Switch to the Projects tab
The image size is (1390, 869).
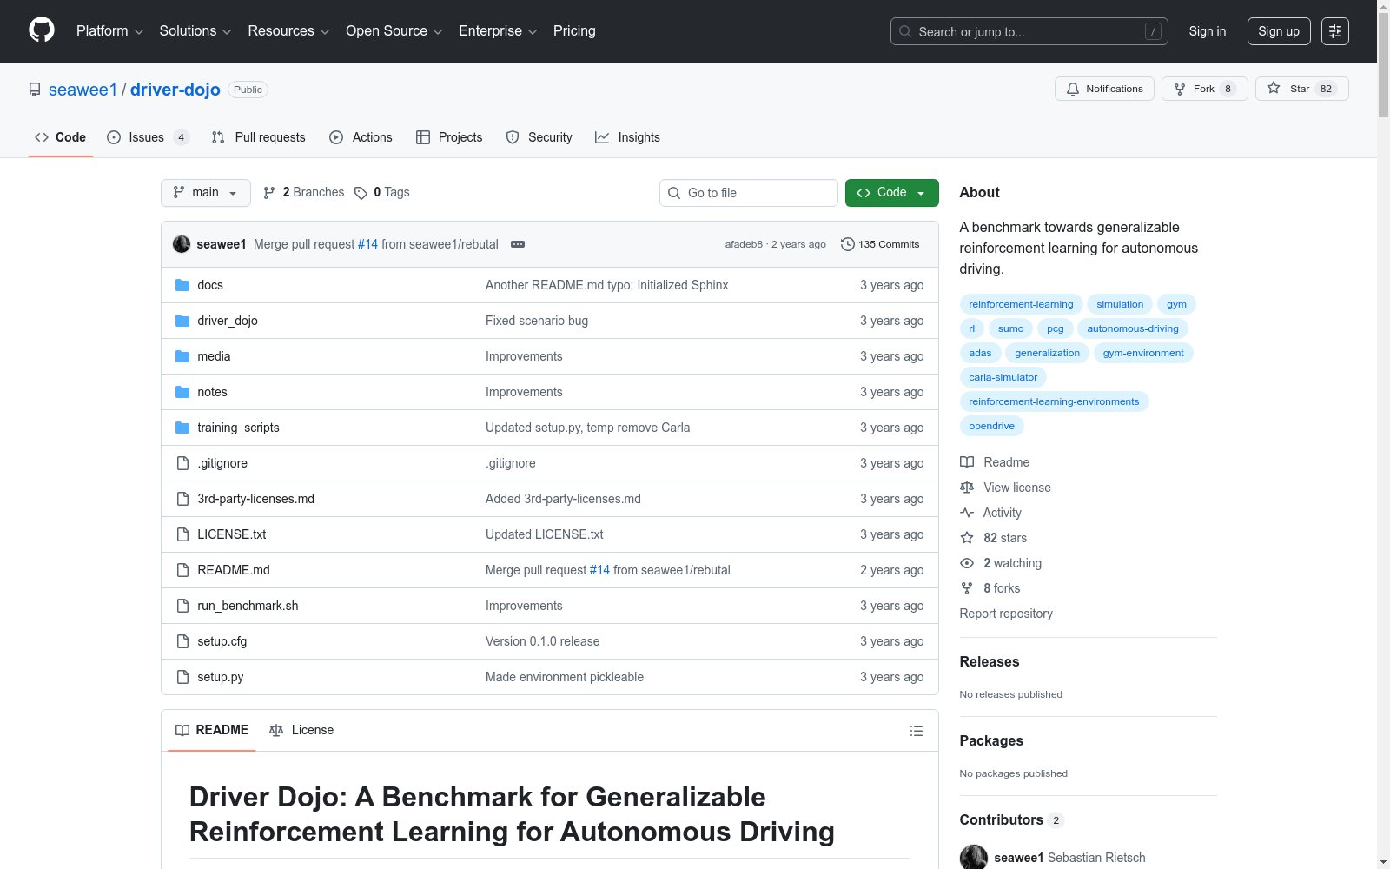tap(449, 137)
